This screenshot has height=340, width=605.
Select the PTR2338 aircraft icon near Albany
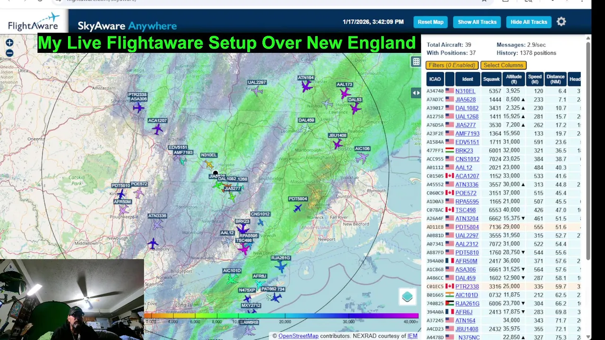[138, 108]
